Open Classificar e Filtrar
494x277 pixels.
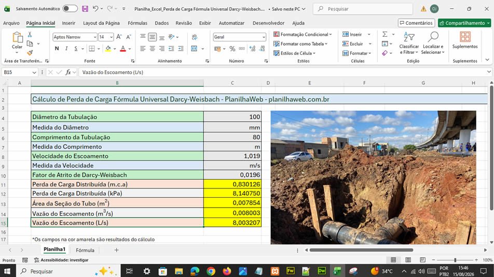click(409, 43)
